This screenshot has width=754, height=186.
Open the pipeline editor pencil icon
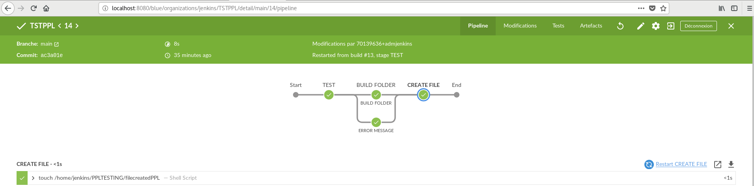(640, 26)
